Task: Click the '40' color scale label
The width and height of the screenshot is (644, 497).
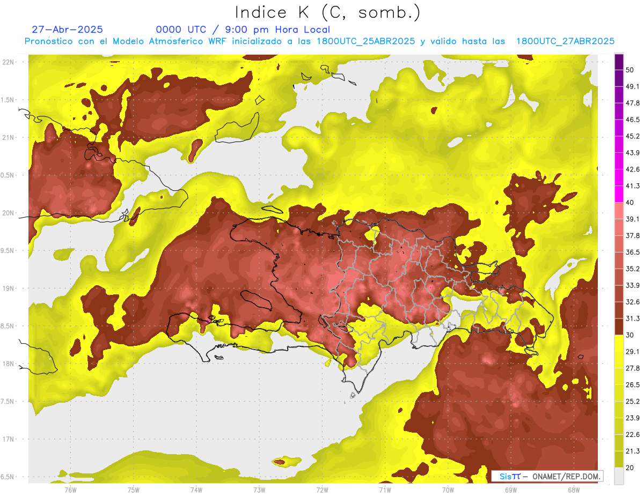Action: [631, 203]
